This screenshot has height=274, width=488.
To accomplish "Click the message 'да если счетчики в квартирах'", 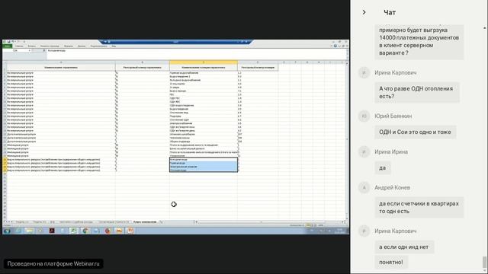I will [x=419, y=207].
